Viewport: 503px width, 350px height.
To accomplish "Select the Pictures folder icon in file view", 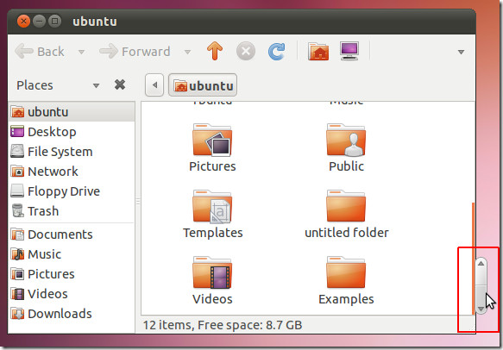I will tap(212, 141).
